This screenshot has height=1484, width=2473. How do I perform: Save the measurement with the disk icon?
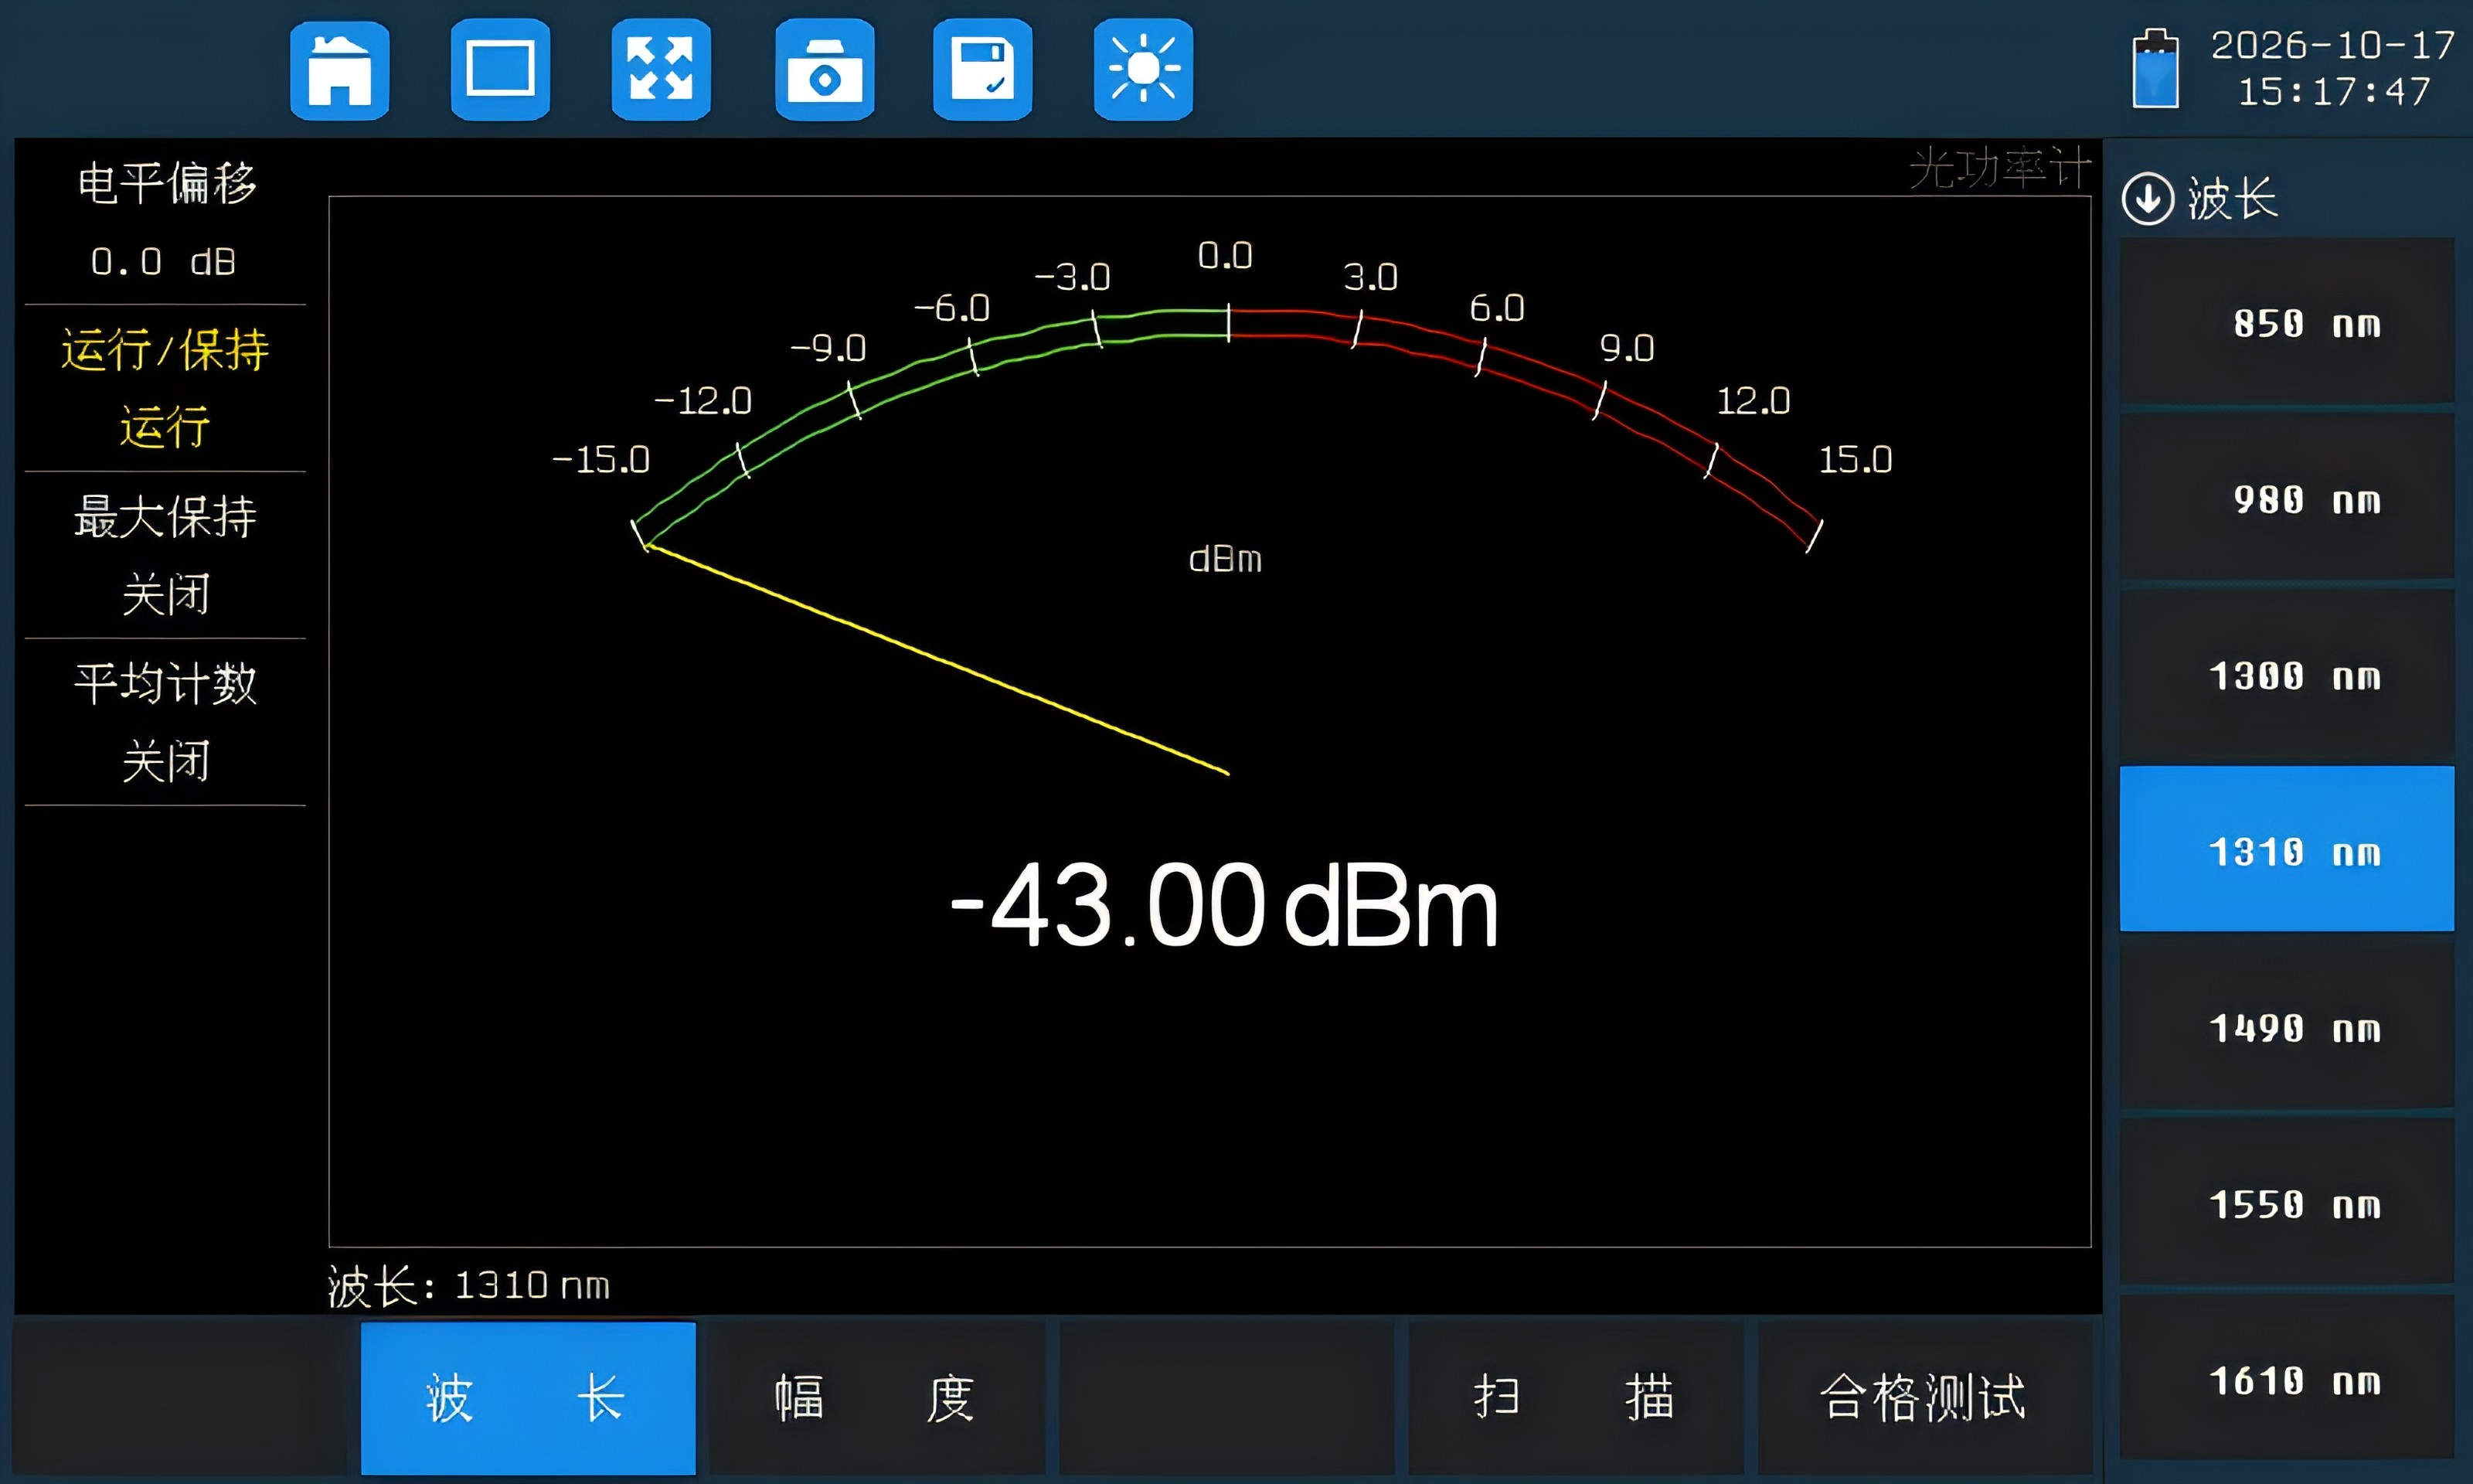pyautogui.click(x=982, y=70)
